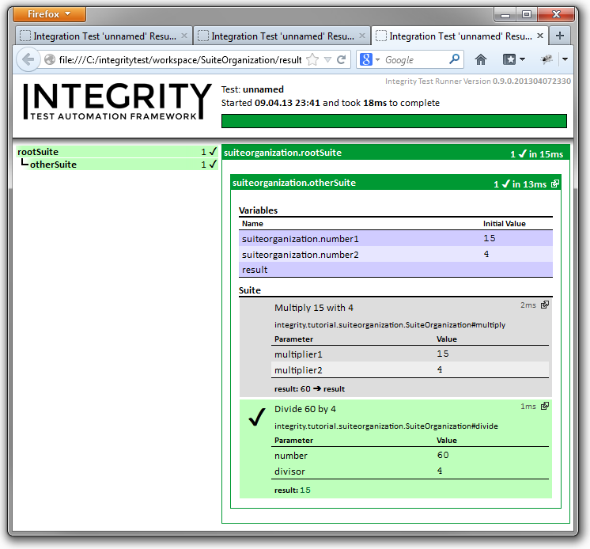Open the Google search engine dropdown
Screen dimensions: 590x549
369,59
